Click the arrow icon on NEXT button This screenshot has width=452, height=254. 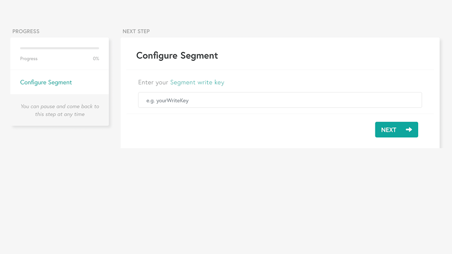pyautogui.click(x=409, y=130)
